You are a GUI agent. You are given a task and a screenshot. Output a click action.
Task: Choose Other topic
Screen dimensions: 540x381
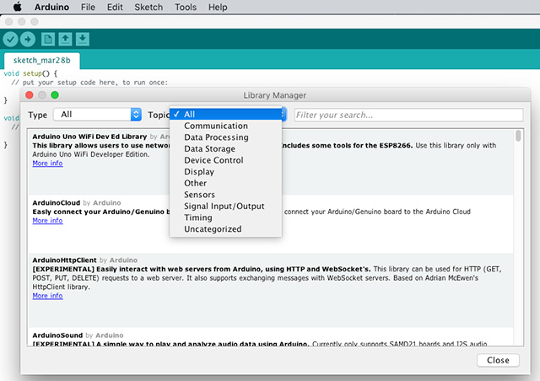225,183
